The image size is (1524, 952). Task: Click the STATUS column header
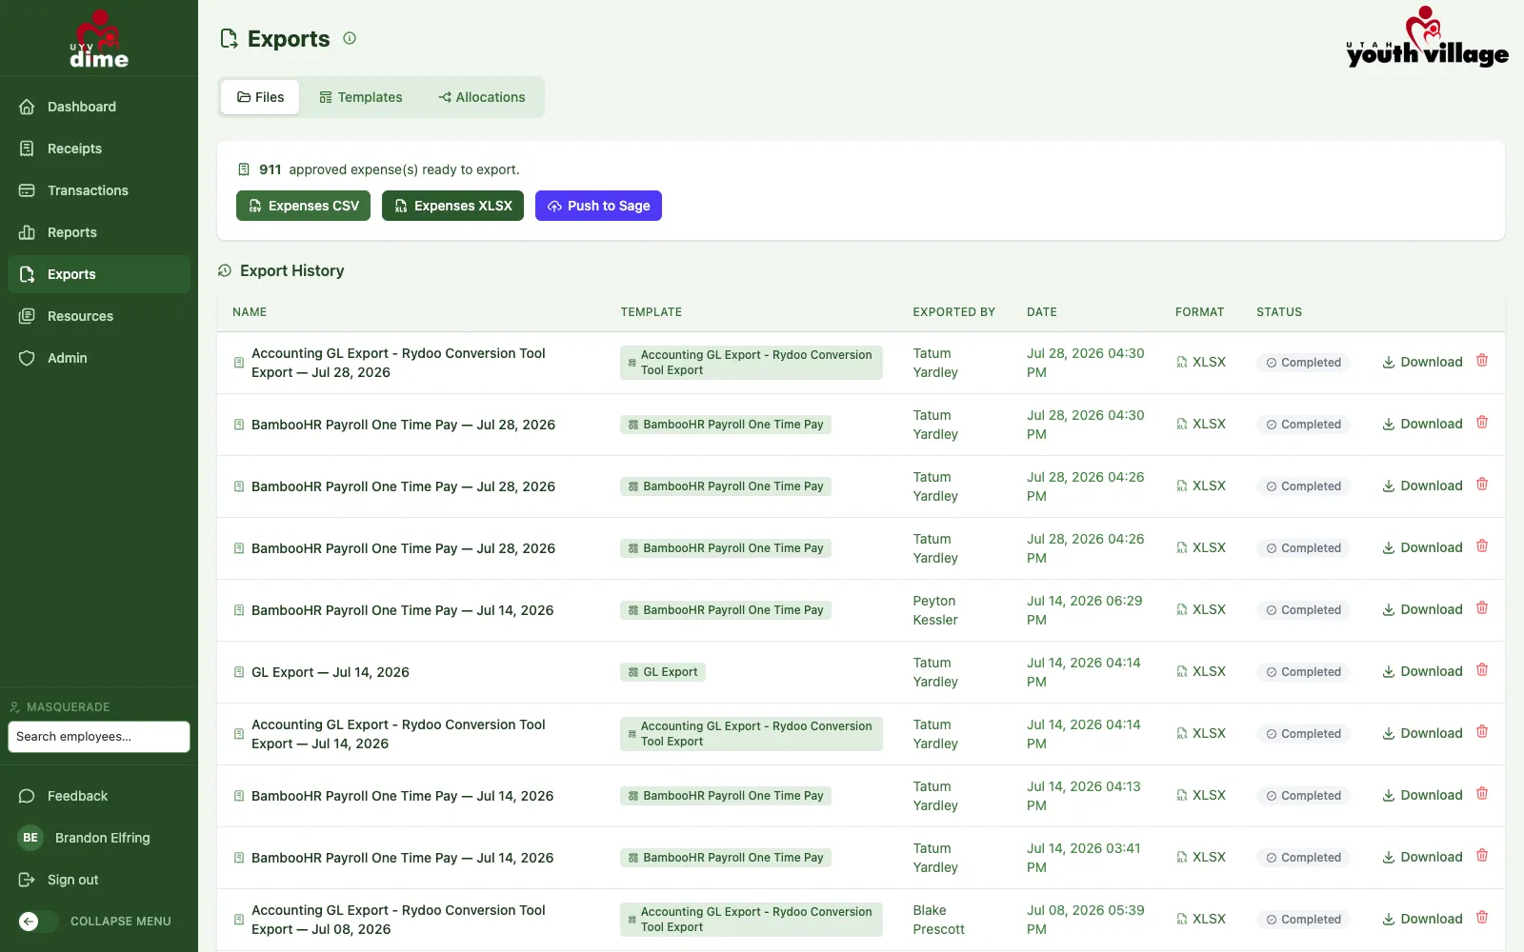1279,312
